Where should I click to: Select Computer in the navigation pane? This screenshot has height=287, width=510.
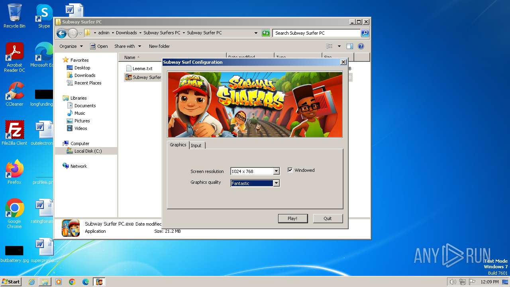[80, 143]
